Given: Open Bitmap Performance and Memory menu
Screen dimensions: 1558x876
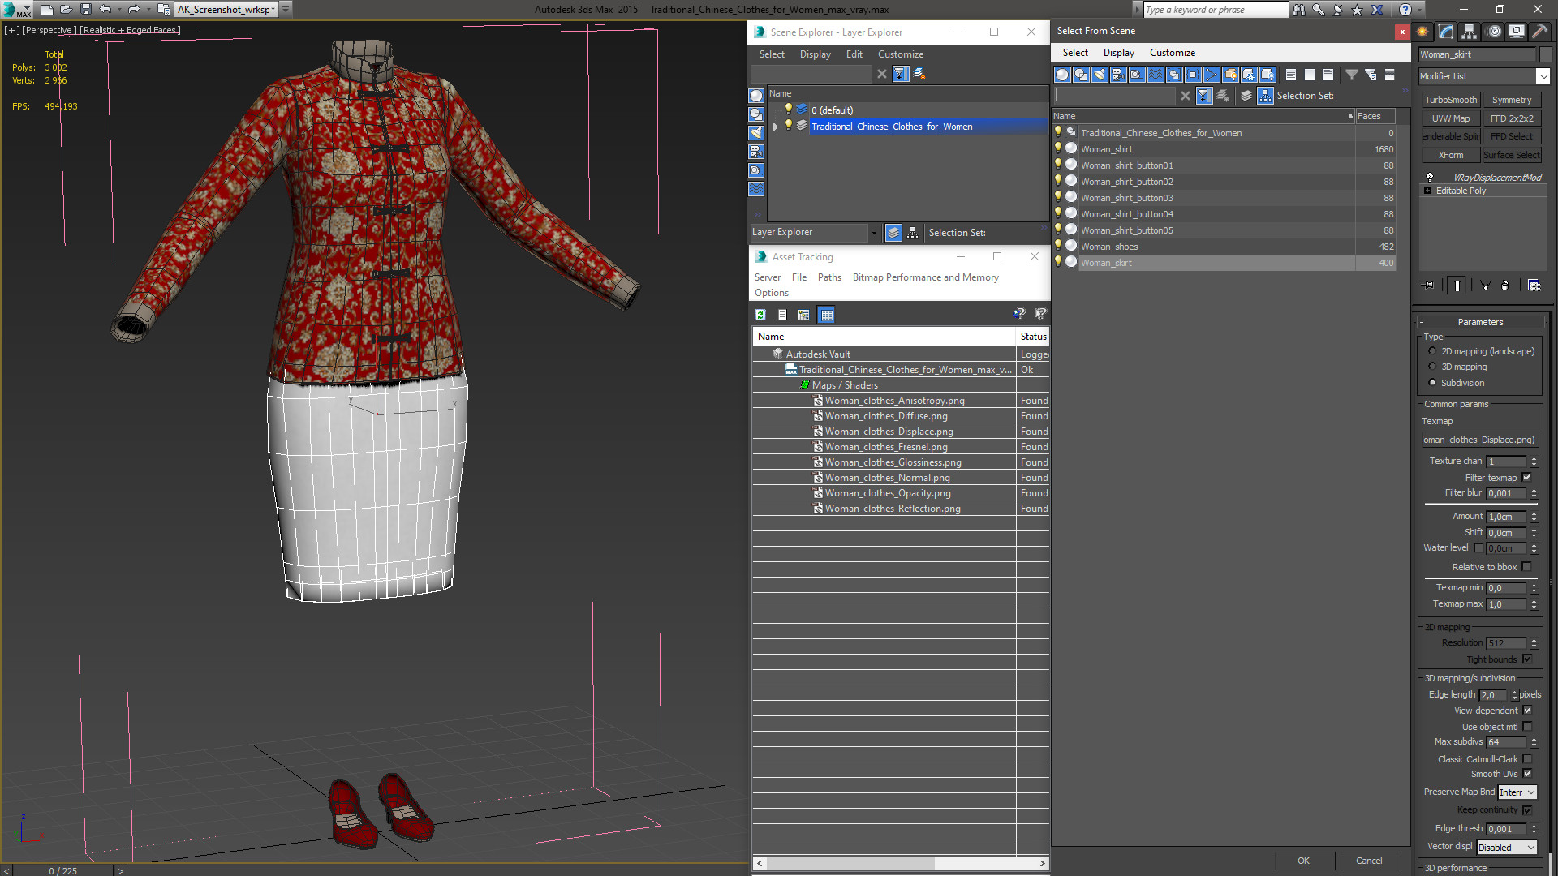Looking at the screenshot, I should 925,277.
